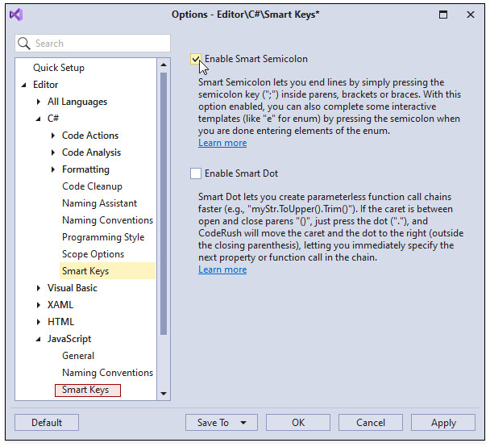
Task: Expand the Formatting node
Action: [x=53, y=169]
